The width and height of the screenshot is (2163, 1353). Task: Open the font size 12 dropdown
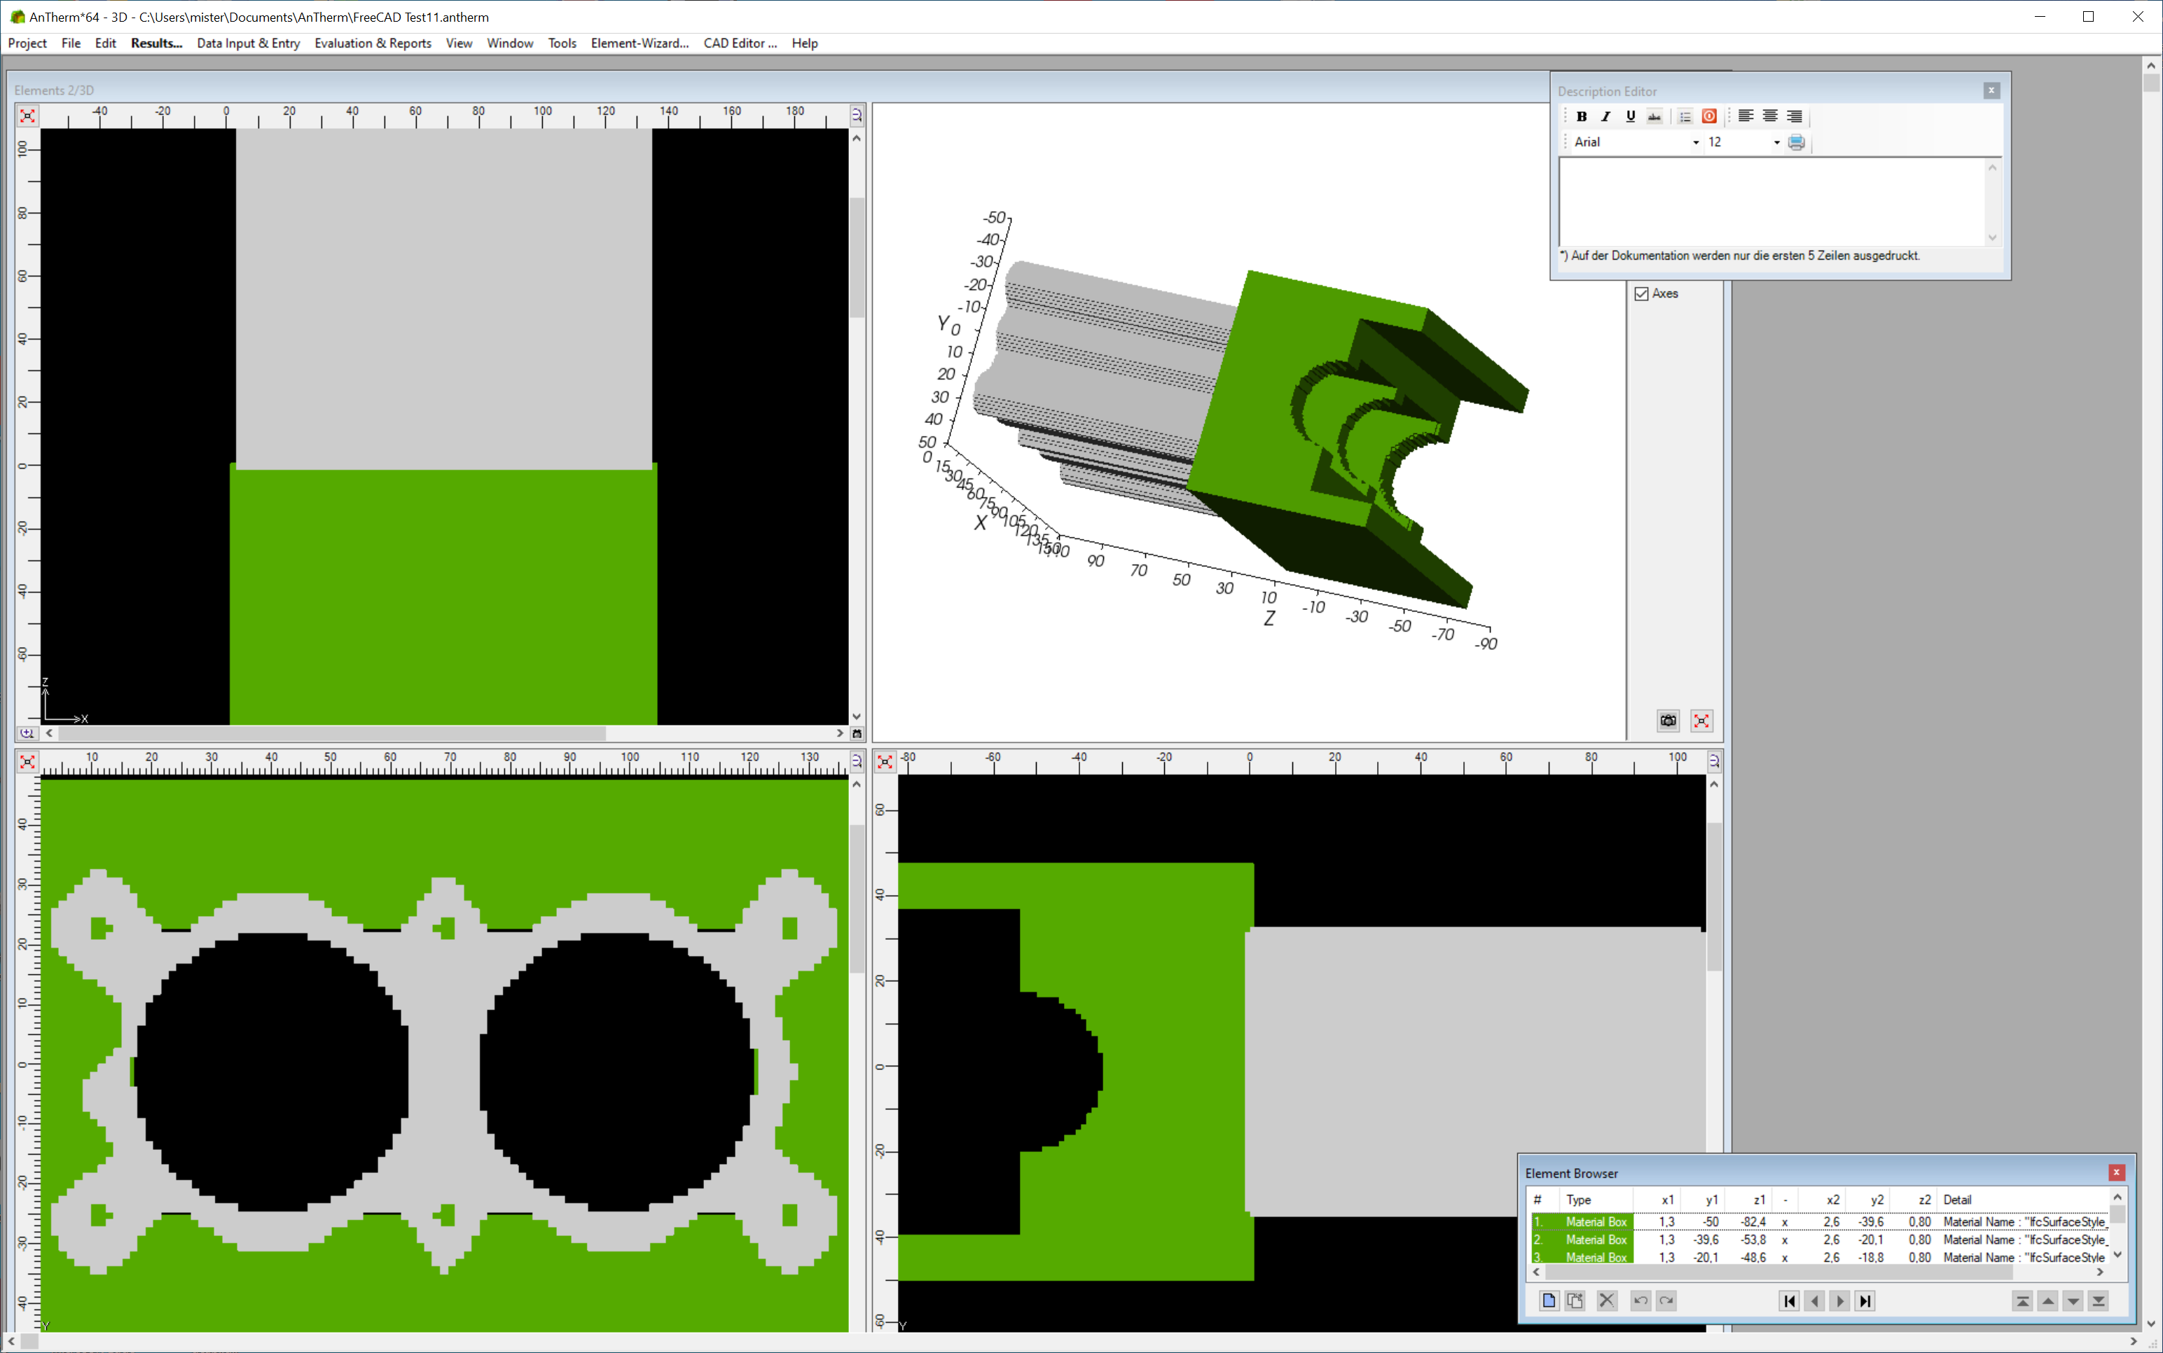[x=1776, y=142]
